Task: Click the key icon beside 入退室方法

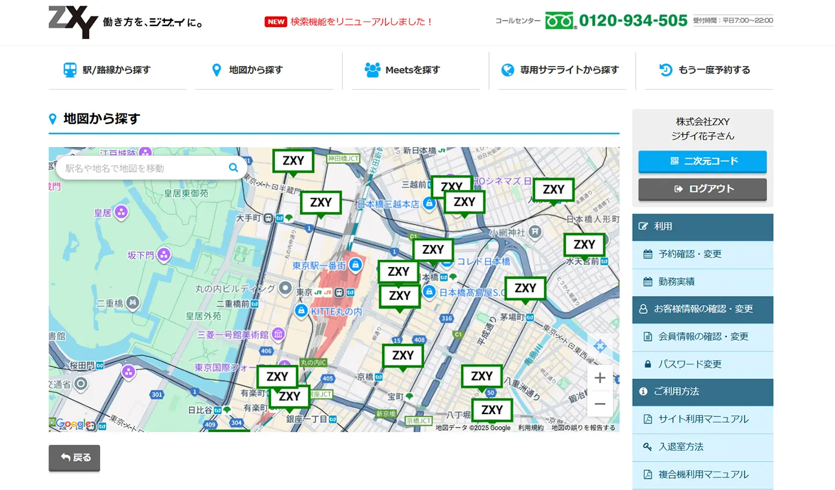Action: pyautogui.click(x=648, y=447)
